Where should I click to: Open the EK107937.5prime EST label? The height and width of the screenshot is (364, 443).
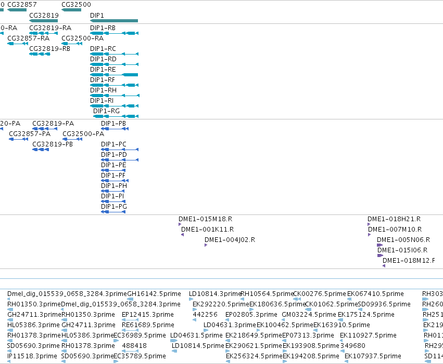tap(373, 356)
